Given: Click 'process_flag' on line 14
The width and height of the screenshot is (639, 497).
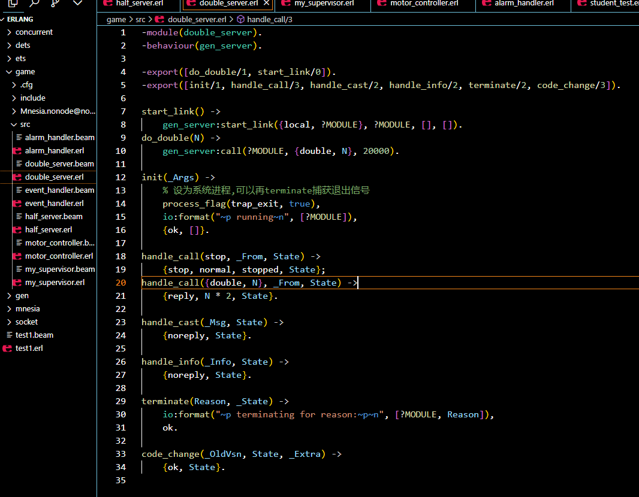Looking at the screenshot, I should tap(194, 204).
